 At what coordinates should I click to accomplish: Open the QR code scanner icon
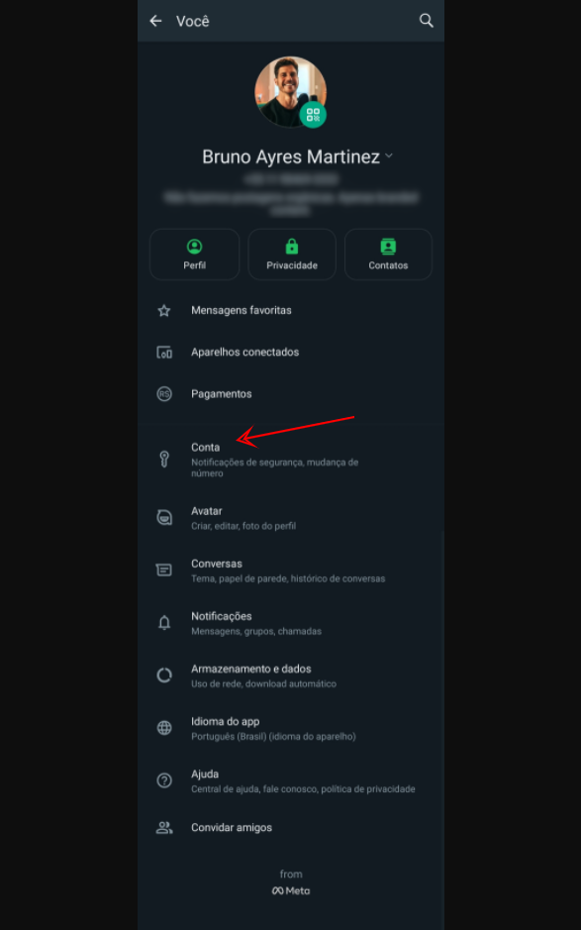(313, 116)
